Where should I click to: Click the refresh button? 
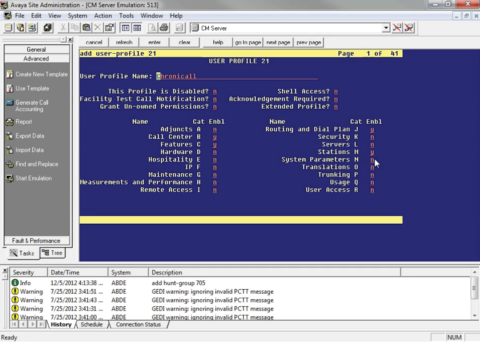click(124, 42)
